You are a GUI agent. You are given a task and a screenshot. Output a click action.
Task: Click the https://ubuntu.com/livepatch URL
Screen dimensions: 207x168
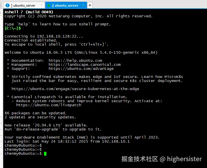49,105
